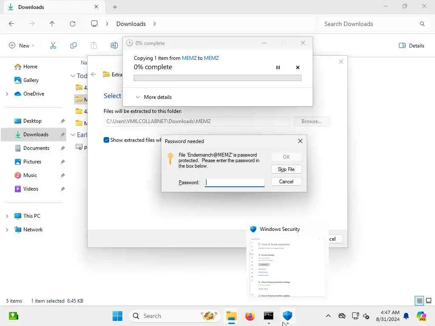Viewport: 435px width, 326px height.
Task: Add a new Explorer tab
Action: tap(115, 7)
